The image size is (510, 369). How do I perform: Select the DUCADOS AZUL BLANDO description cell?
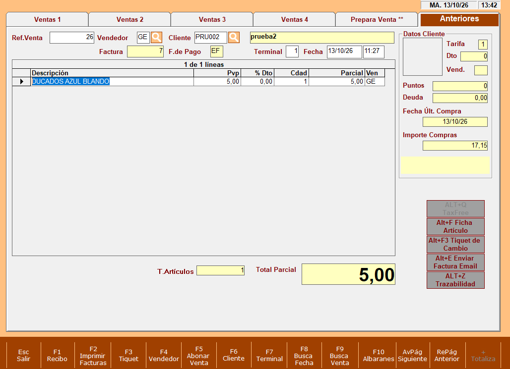point(112,82)
